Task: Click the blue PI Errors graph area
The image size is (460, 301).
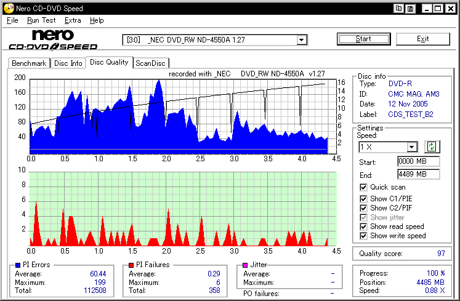Action: point(183,116)
